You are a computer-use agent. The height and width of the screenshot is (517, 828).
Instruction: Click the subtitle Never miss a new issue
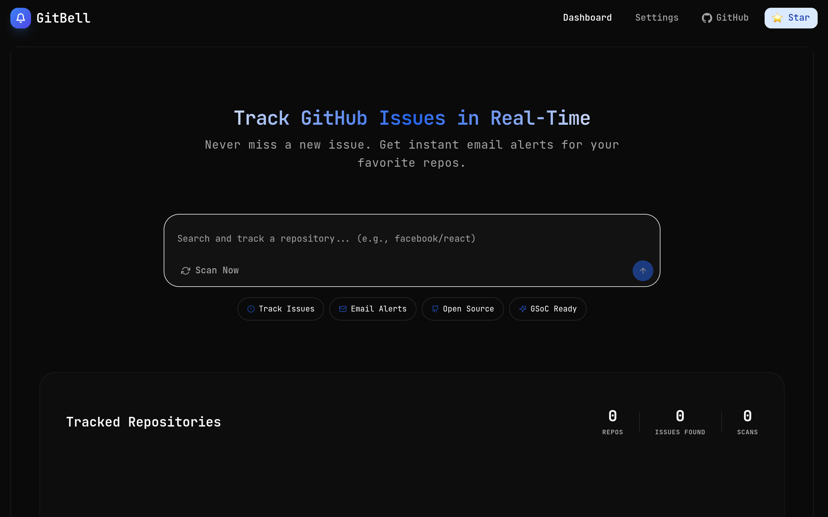pos(412,154)
